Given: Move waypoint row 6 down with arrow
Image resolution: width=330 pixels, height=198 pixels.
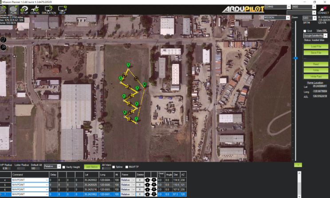Looking at the screenshot, I should point(154,190).
